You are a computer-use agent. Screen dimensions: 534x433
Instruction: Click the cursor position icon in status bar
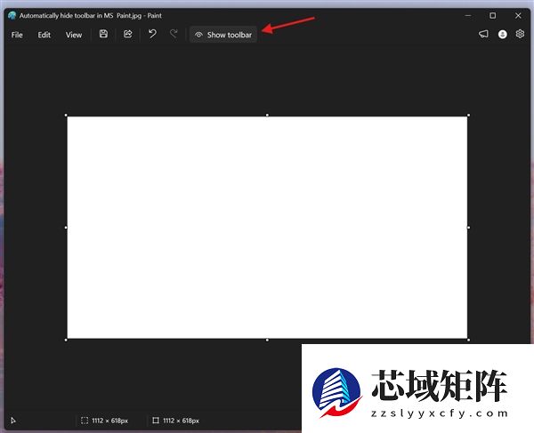[13, 421]
